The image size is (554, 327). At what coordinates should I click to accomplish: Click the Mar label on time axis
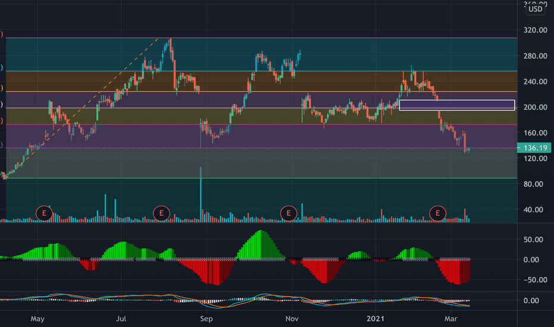451,319
